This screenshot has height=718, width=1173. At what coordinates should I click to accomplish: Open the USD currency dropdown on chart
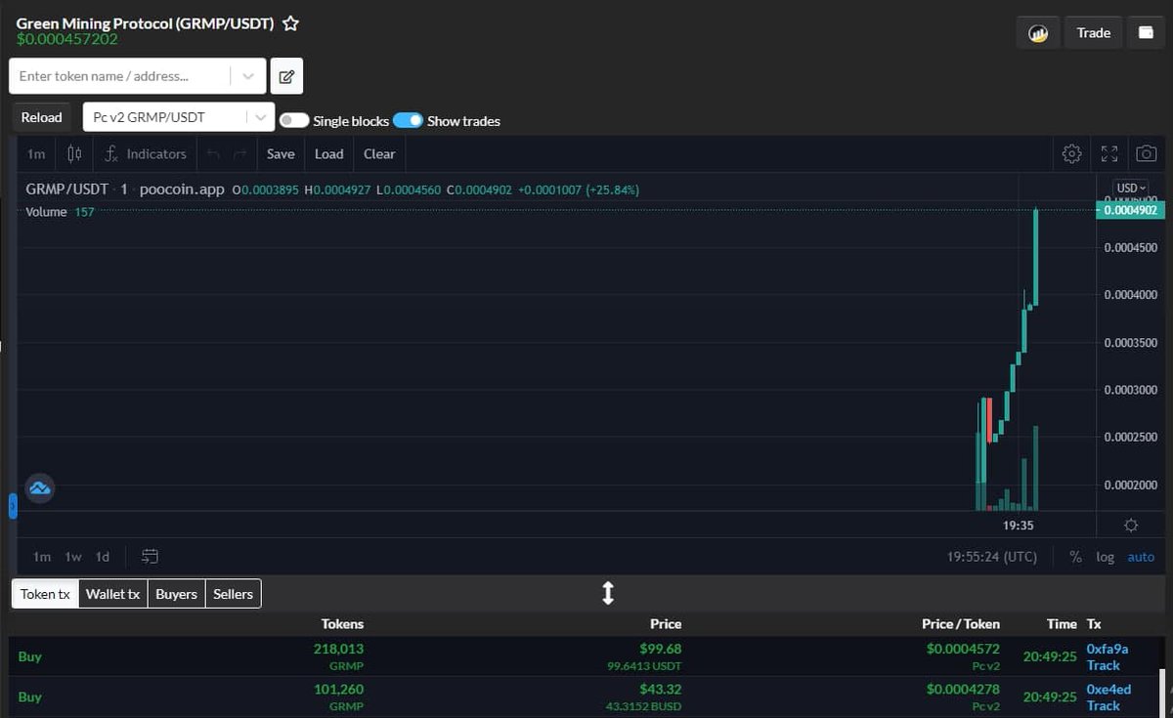pyautogui.click(x=1130, y=188)
